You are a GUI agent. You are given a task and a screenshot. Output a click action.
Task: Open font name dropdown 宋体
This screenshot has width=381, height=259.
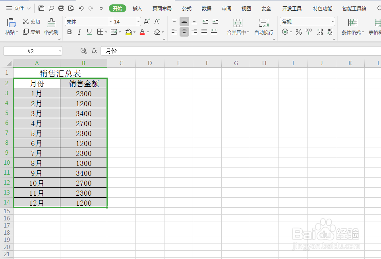click(110, 21)
